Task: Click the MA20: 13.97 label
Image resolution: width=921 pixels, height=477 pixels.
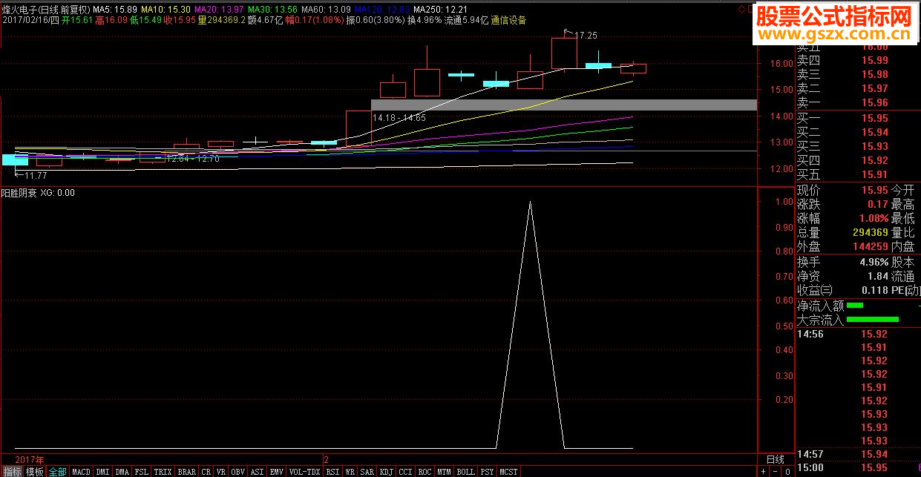Action: pos(220,9)
